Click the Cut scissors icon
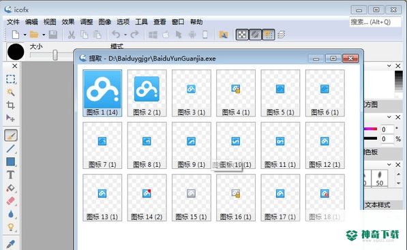This screenshot has height=250, width=407. [72, 35]
